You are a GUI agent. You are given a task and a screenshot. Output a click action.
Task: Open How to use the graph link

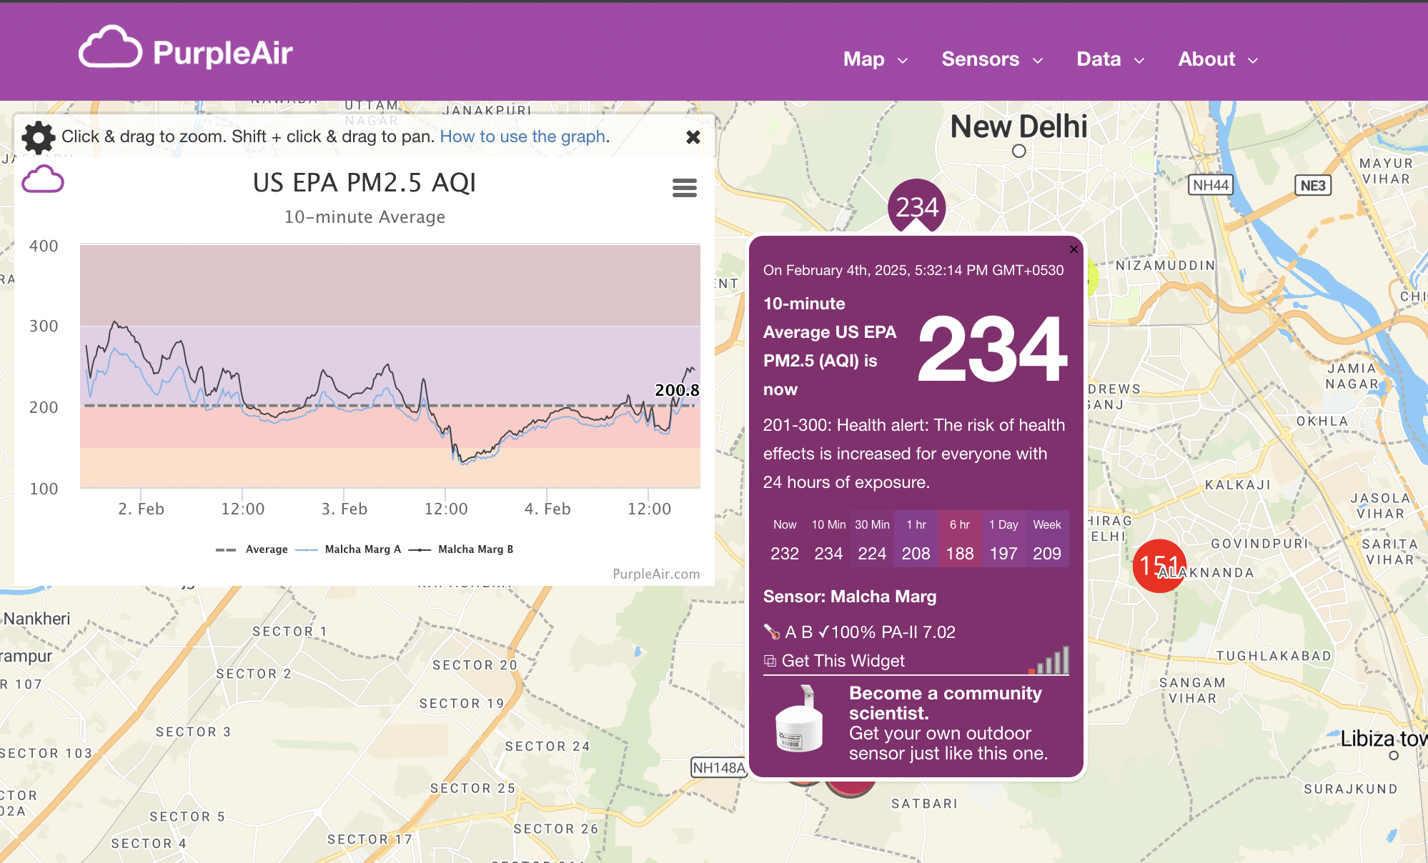522,136
